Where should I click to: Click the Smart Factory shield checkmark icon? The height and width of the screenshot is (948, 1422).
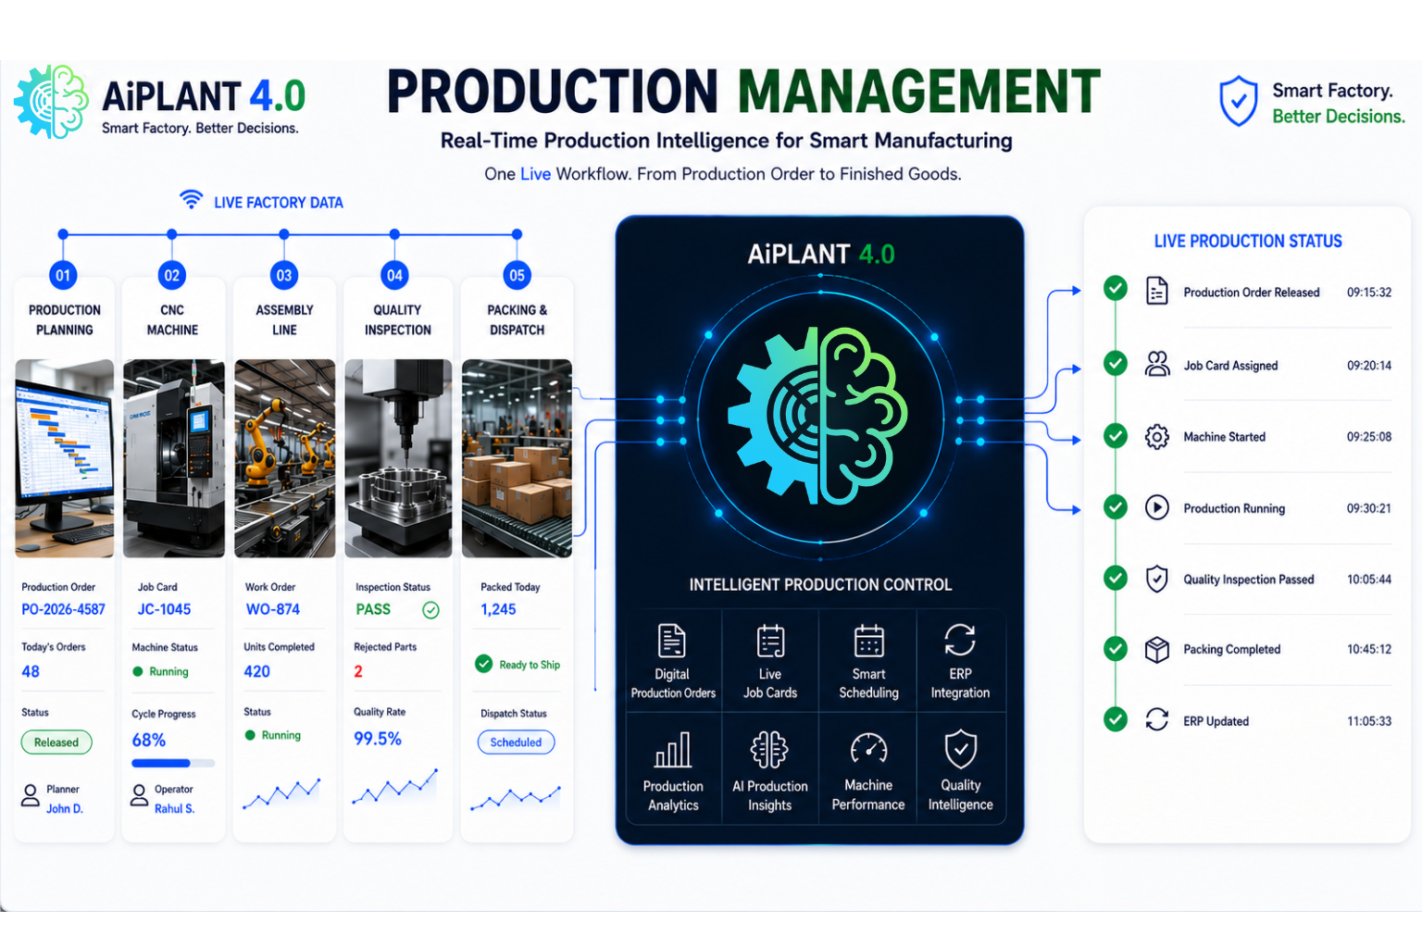[x=1238, y=102]
